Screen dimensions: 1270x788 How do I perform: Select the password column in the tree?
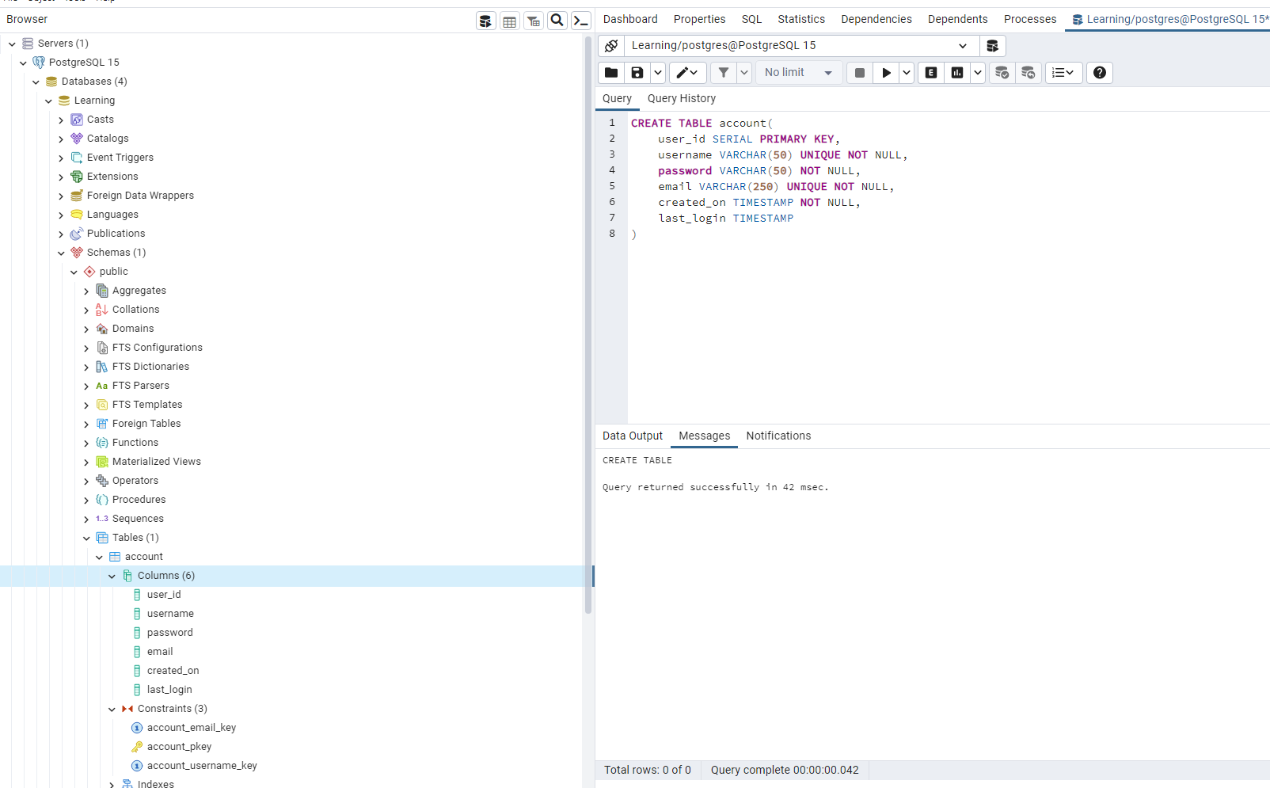(170, 633)
